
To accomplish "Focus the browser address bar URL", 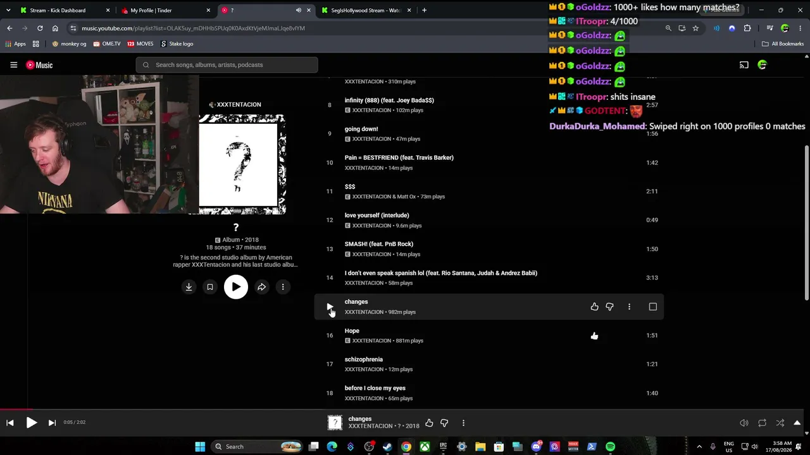I will (193, 28).
